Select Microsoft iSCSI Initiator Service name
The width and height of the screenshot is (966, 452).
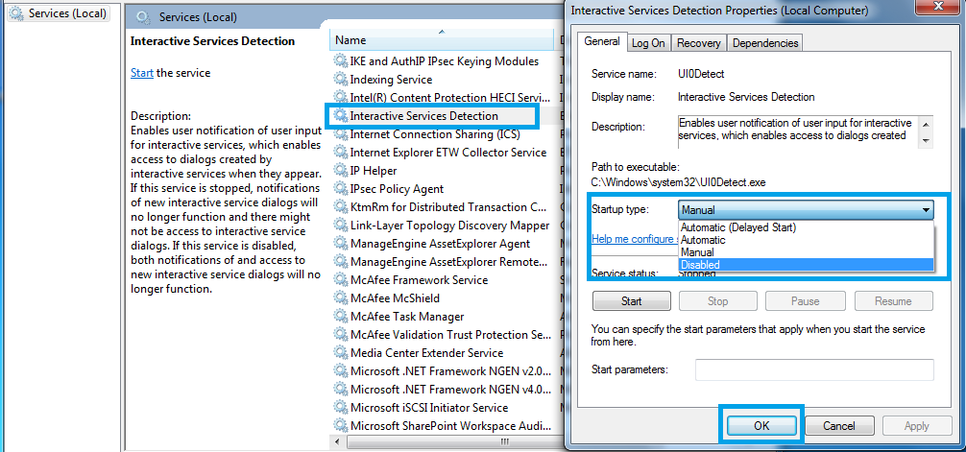(429, 408)
